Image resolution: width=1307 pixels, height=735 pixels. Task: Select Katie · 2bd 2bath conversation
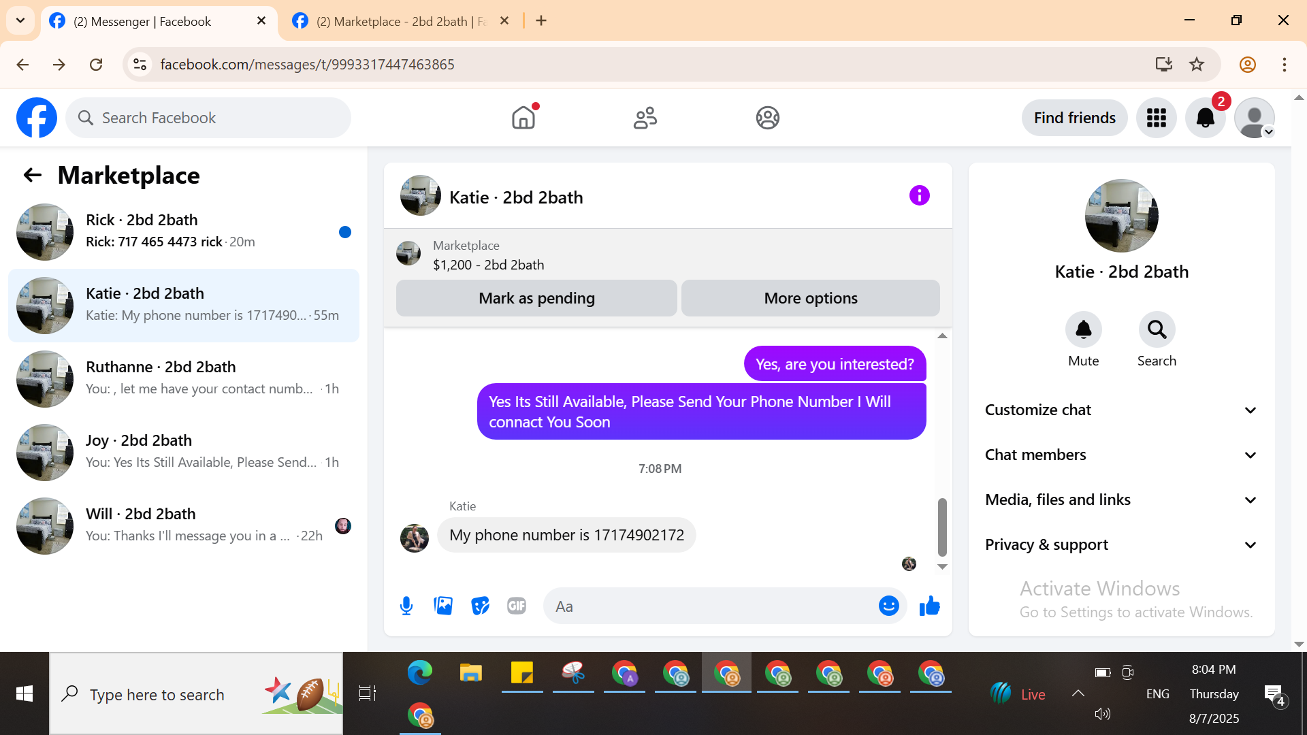184,306
